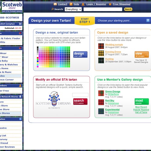This screenshot has height=151, width=151.
Task: Open the Wedding sample saved design link
Action: [114, 45]
